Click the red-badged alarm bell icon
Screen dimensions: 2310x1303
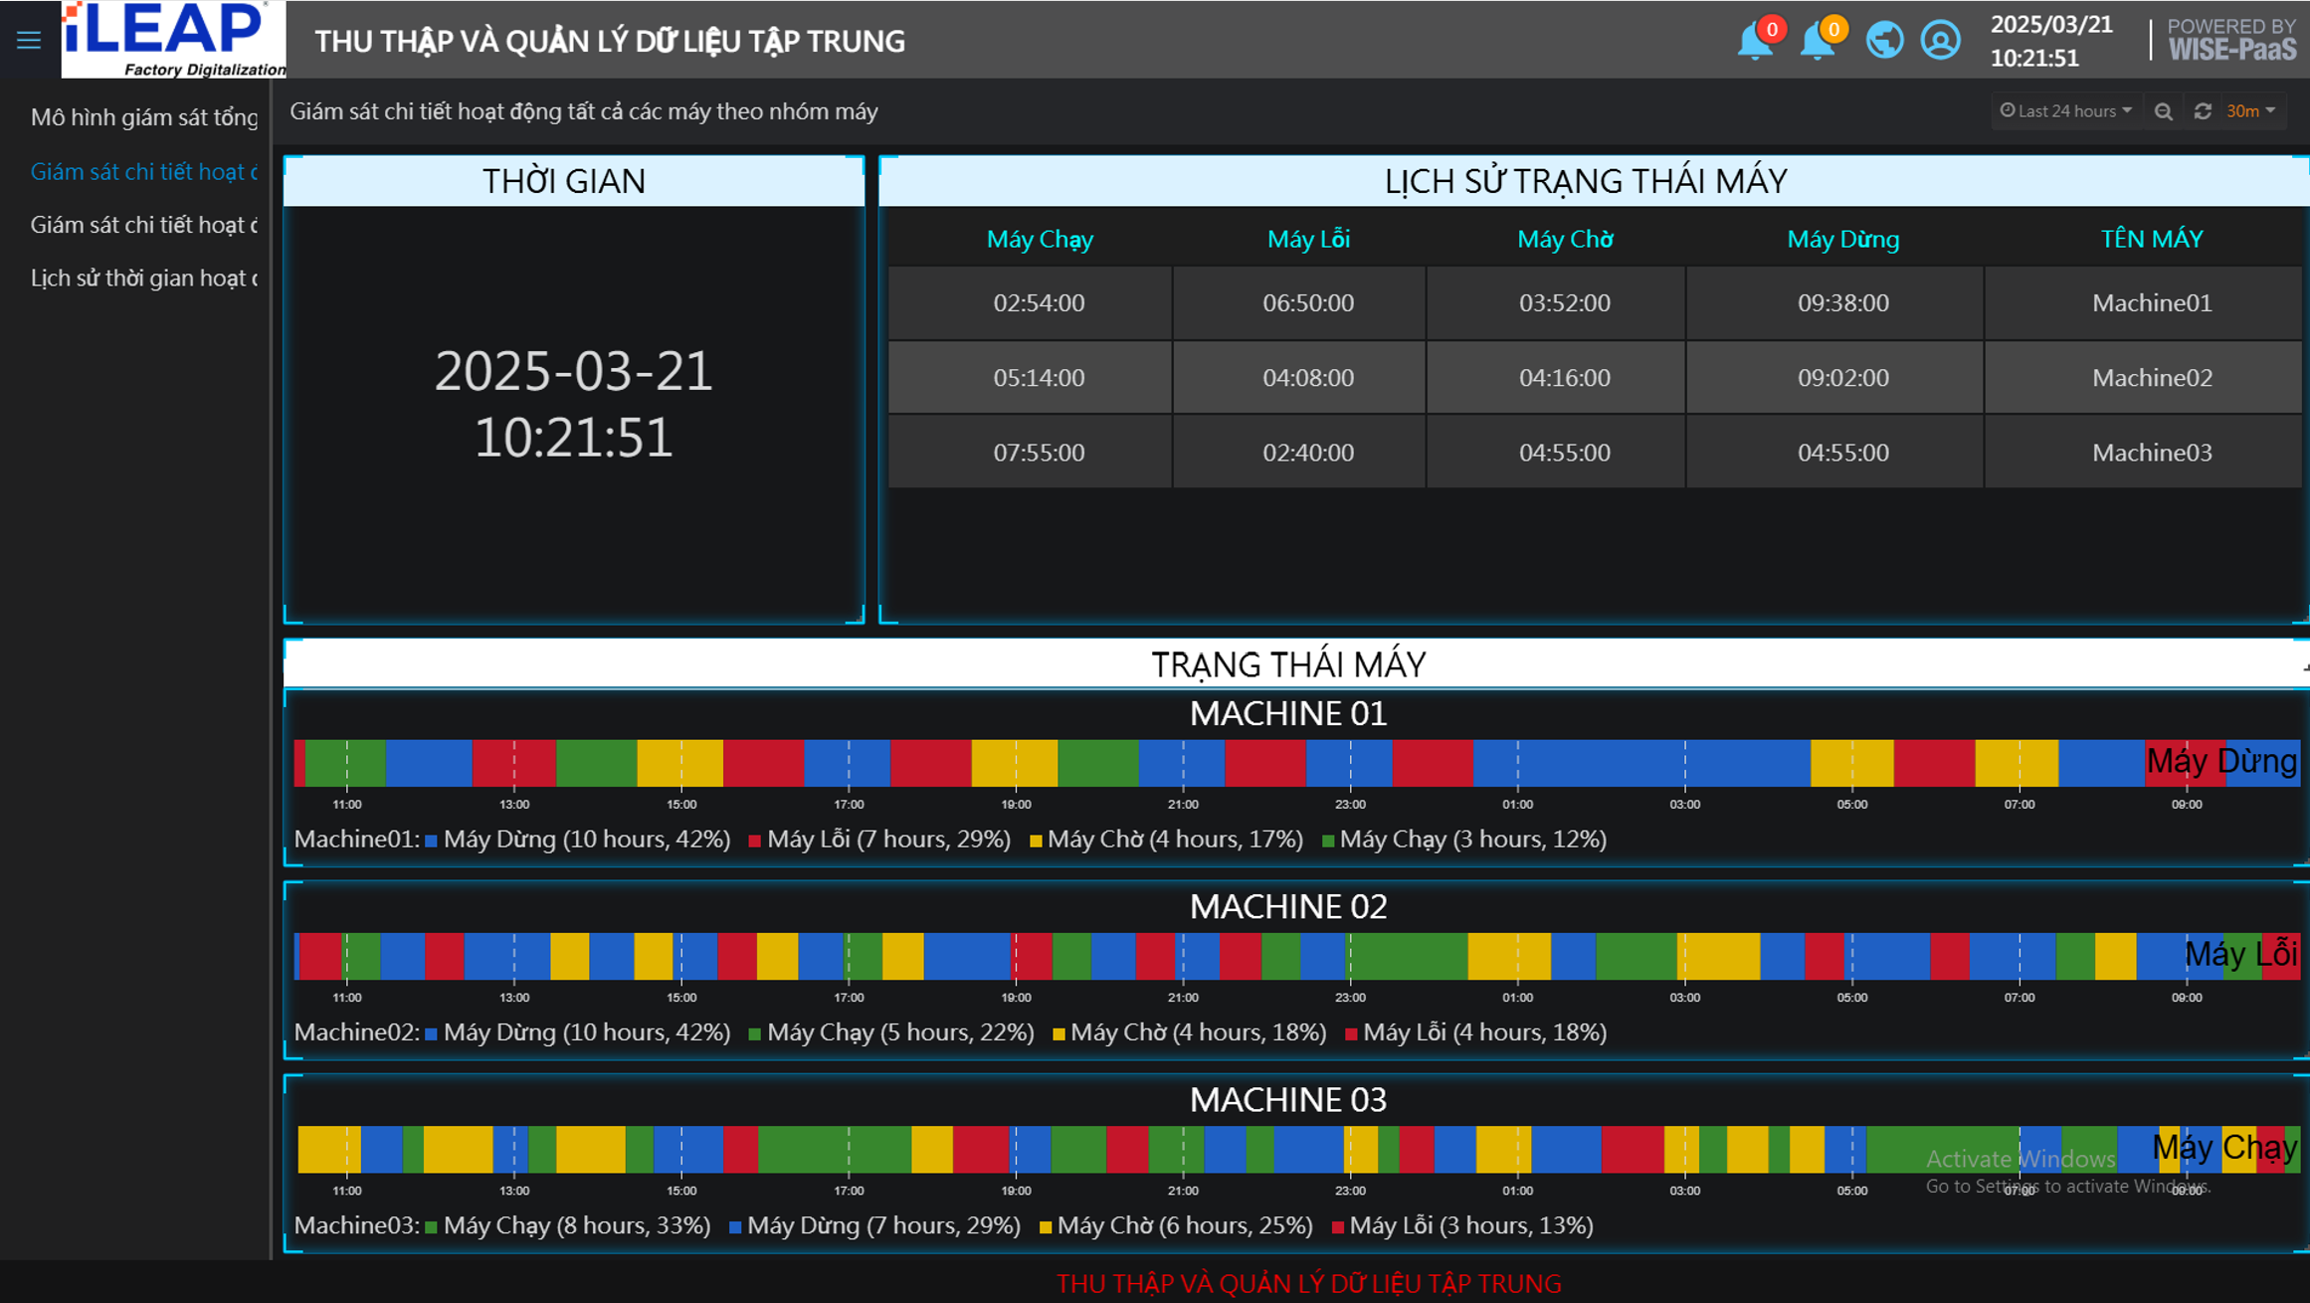pos(1756,41)
